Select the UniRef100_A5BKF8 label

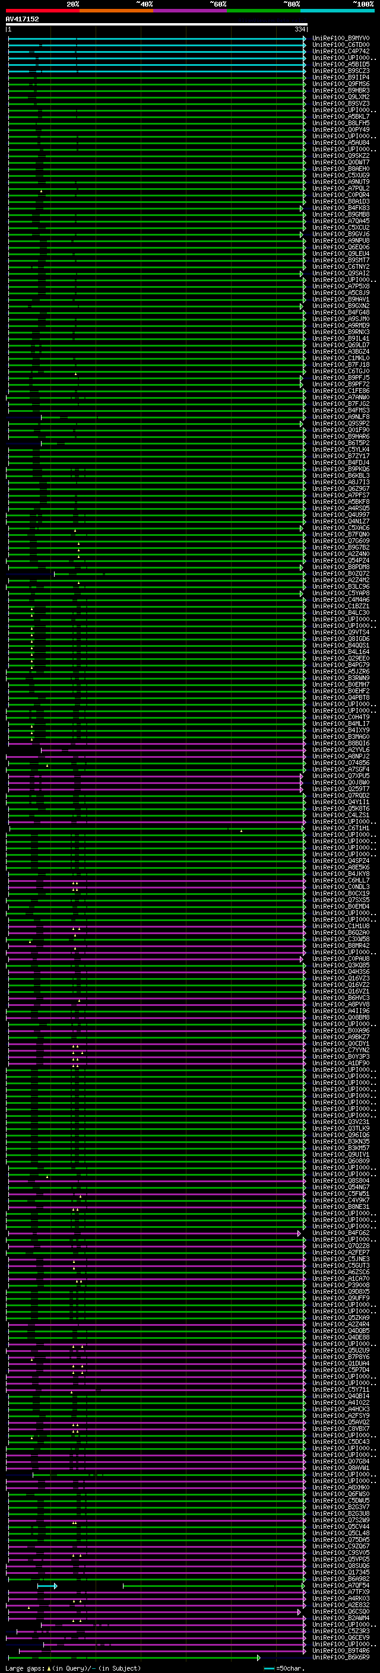[x=341, y=502]
